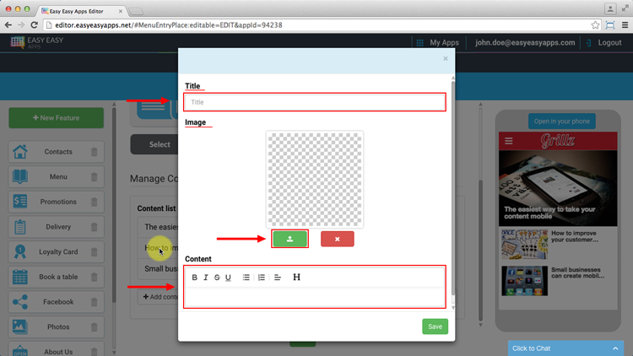Click the image placeholder preview
The width and height of the screenshot is (633, 356).
tap(315, 180)
